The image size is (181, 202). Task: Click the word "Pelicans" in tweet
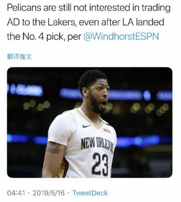[x=24, y=8]
